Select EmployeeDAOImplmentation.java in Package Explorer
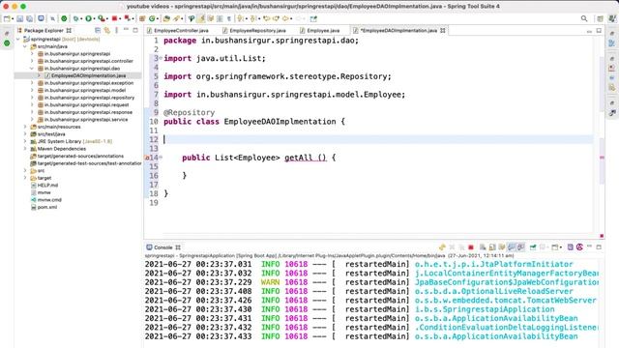Viewport: 619px width, 348px height. pos(88,75)
